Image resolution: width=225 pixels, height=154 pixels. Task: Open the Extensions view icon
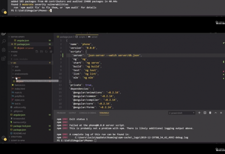coord(4,58)
